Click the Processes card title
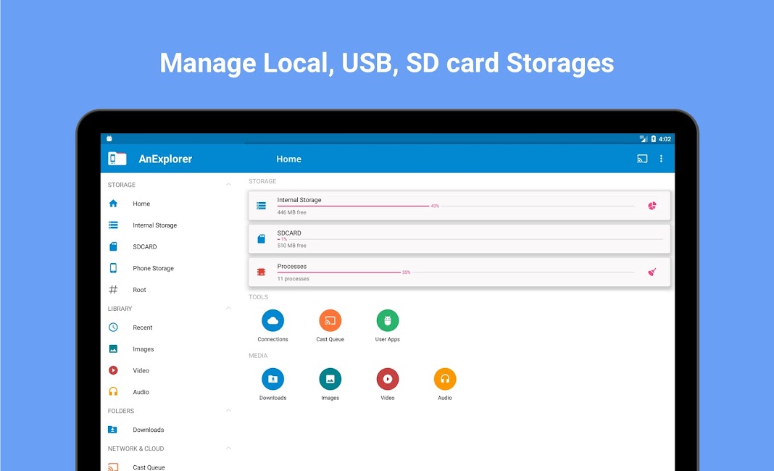This screenshot has width=774, height=471. 292,266
